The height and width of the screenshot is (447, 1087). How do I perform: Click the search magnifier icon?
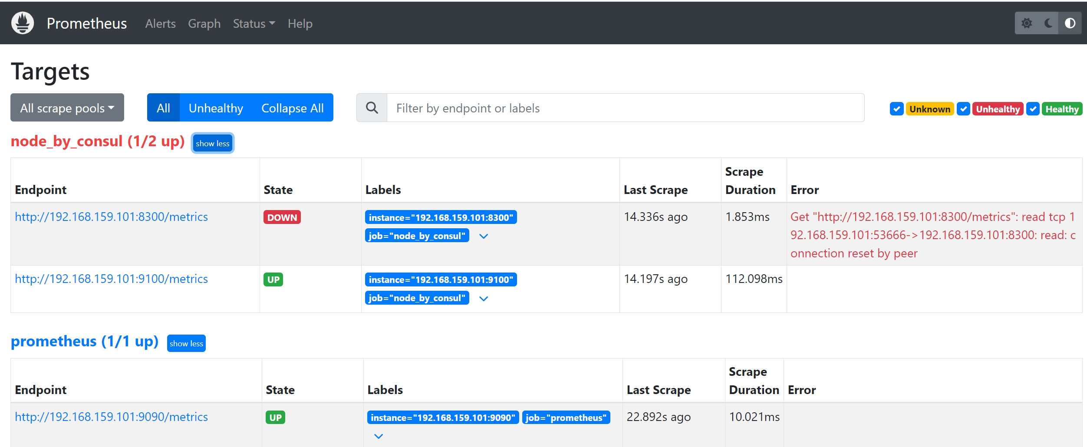tap(372, 108)
